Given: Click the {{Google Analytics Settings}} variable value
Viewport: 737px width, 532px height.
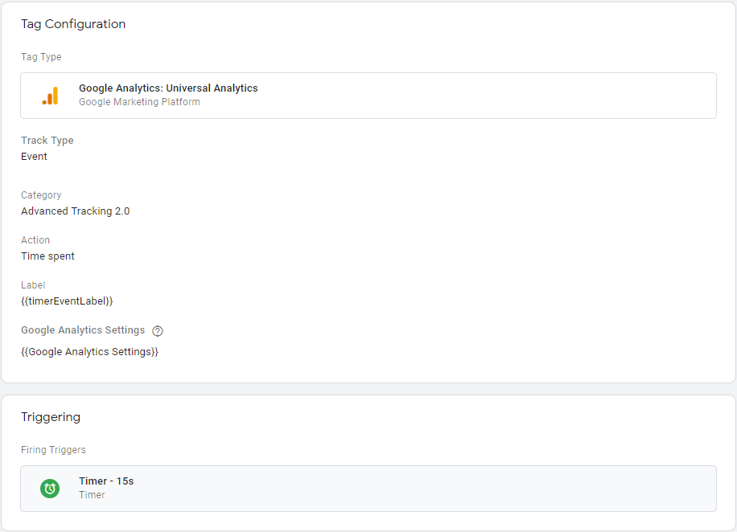Looking at the screenshot, I should (x=90, y=352).
